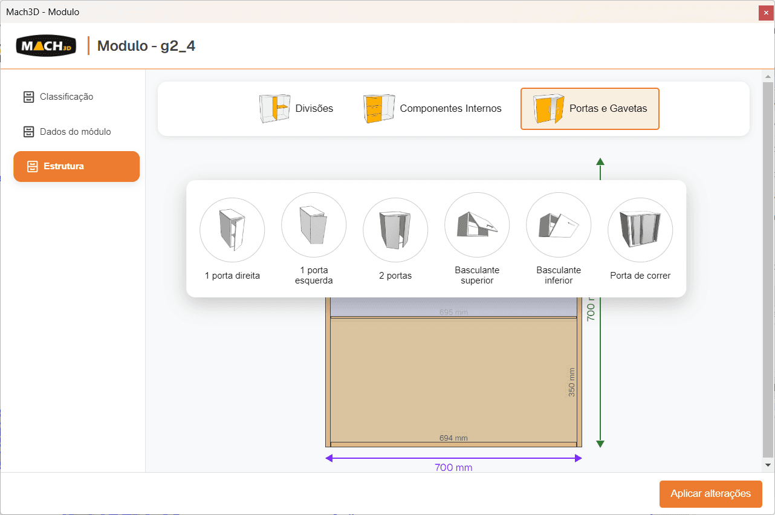Choose the Porta de correr icon
The width and height of the screenshot is (775, 515).
pyautogui.click(x=640, y=230)
